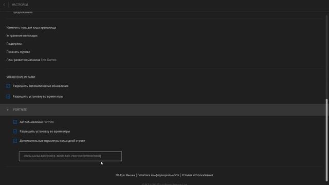Toggle Дополнительные параметры командной строки checkbox
Viewport: 329px width, 185px height.
pyautogui.click(x=15, y=141)
